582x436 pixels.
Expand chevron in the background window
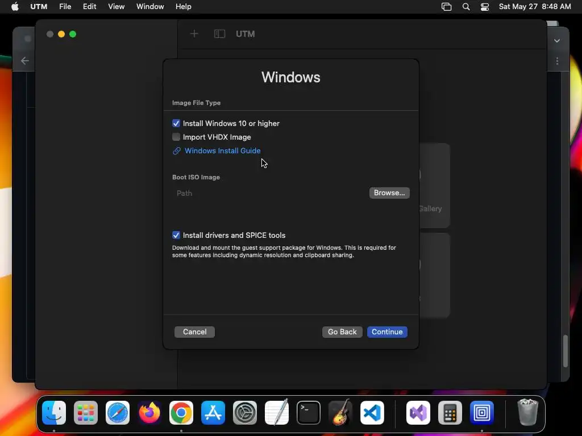tap(557, 41)
